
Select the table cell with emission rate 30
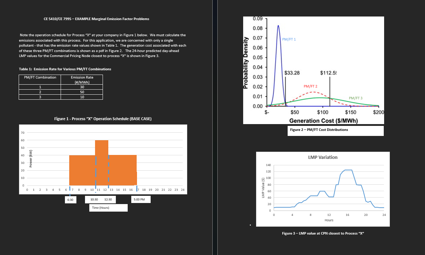point(82,87)
